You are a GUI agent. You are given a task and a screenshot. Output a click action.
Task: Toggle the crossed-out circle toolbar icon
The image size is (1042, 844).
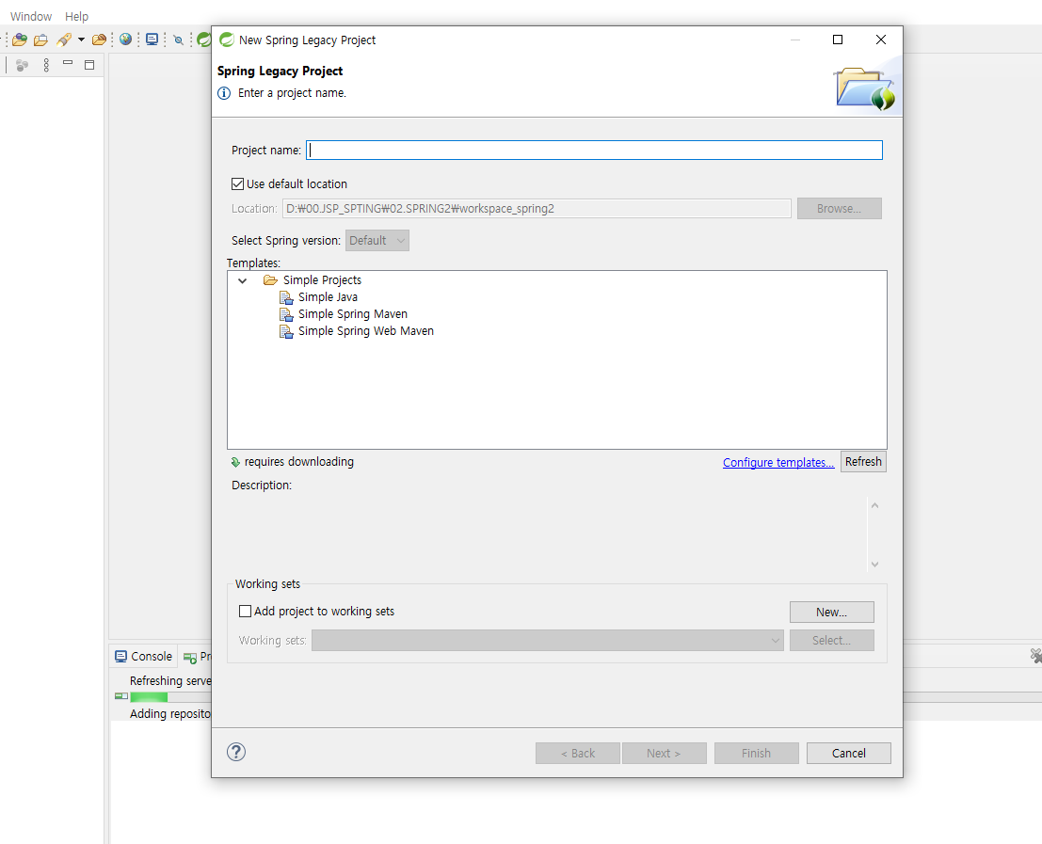click(178, 40)
